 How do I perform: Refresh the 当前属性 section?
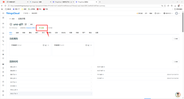(176, 39)
